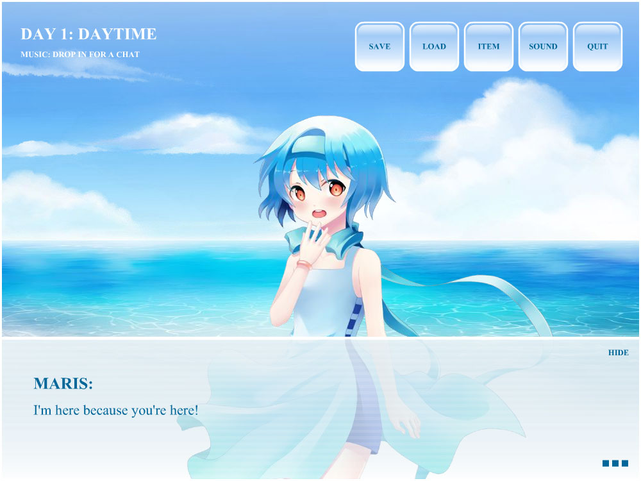Open the ITEM inventory panel
The image size is (641, 481).
pyautogui.click(x=489, y=46)
